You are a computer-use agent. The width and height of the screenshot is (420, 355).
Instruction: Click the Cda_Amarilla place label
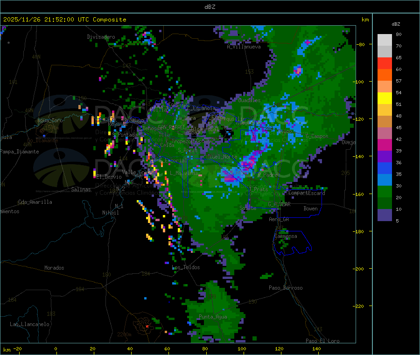(x=35, y=202)
